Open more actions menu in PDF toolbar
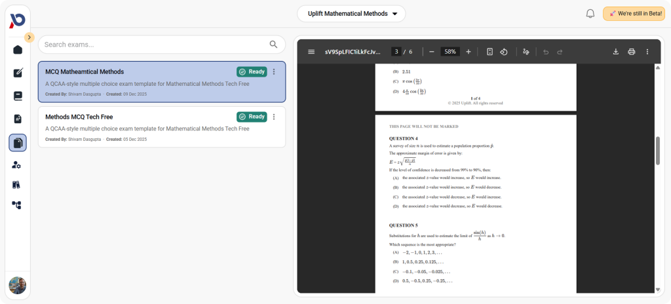Screen dimensions: 671x304 (x=647, y=52)
